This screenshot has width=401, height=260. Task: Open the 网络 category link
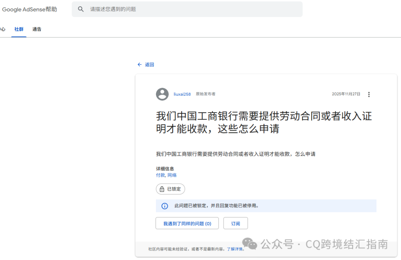[x=172, y=175]
